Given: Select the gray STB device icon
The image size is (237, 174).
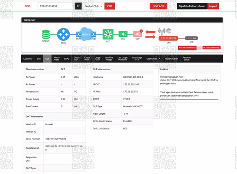Looking at the screenshot, I should pos(191,38).
